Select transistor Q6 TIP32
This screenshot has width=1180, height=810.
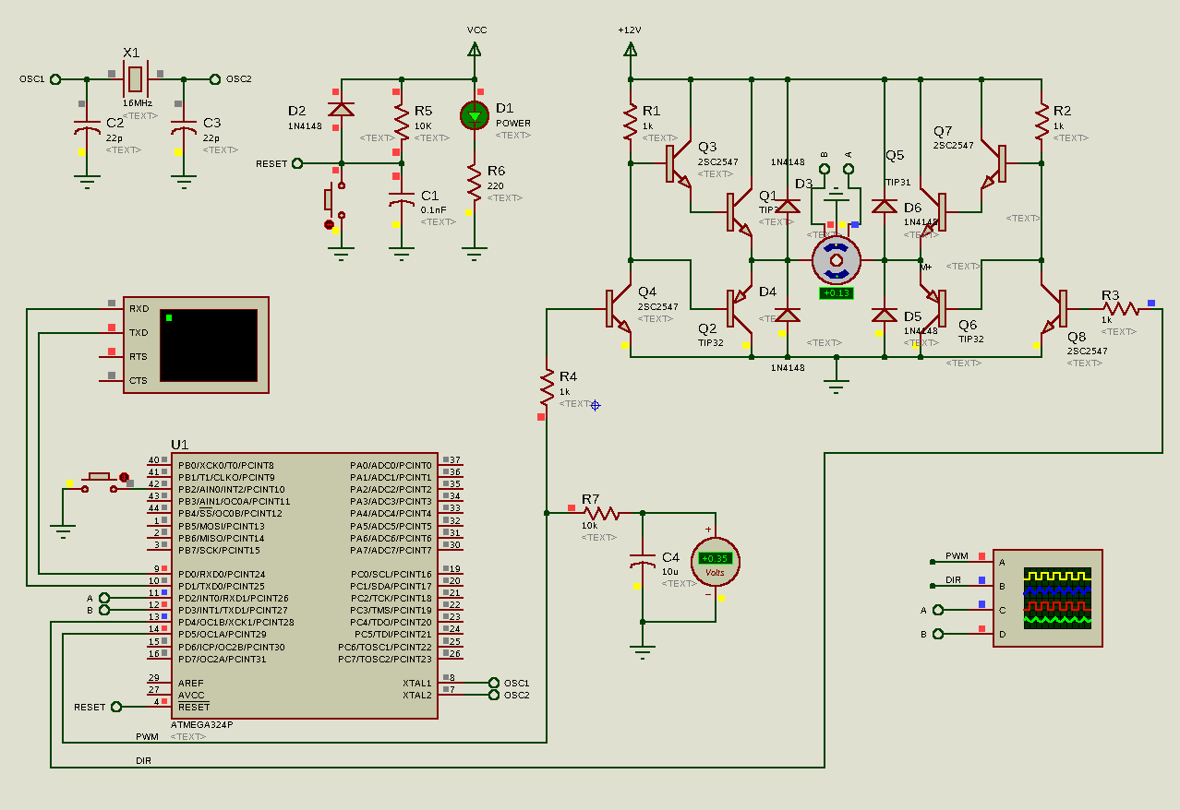(933, 309)
